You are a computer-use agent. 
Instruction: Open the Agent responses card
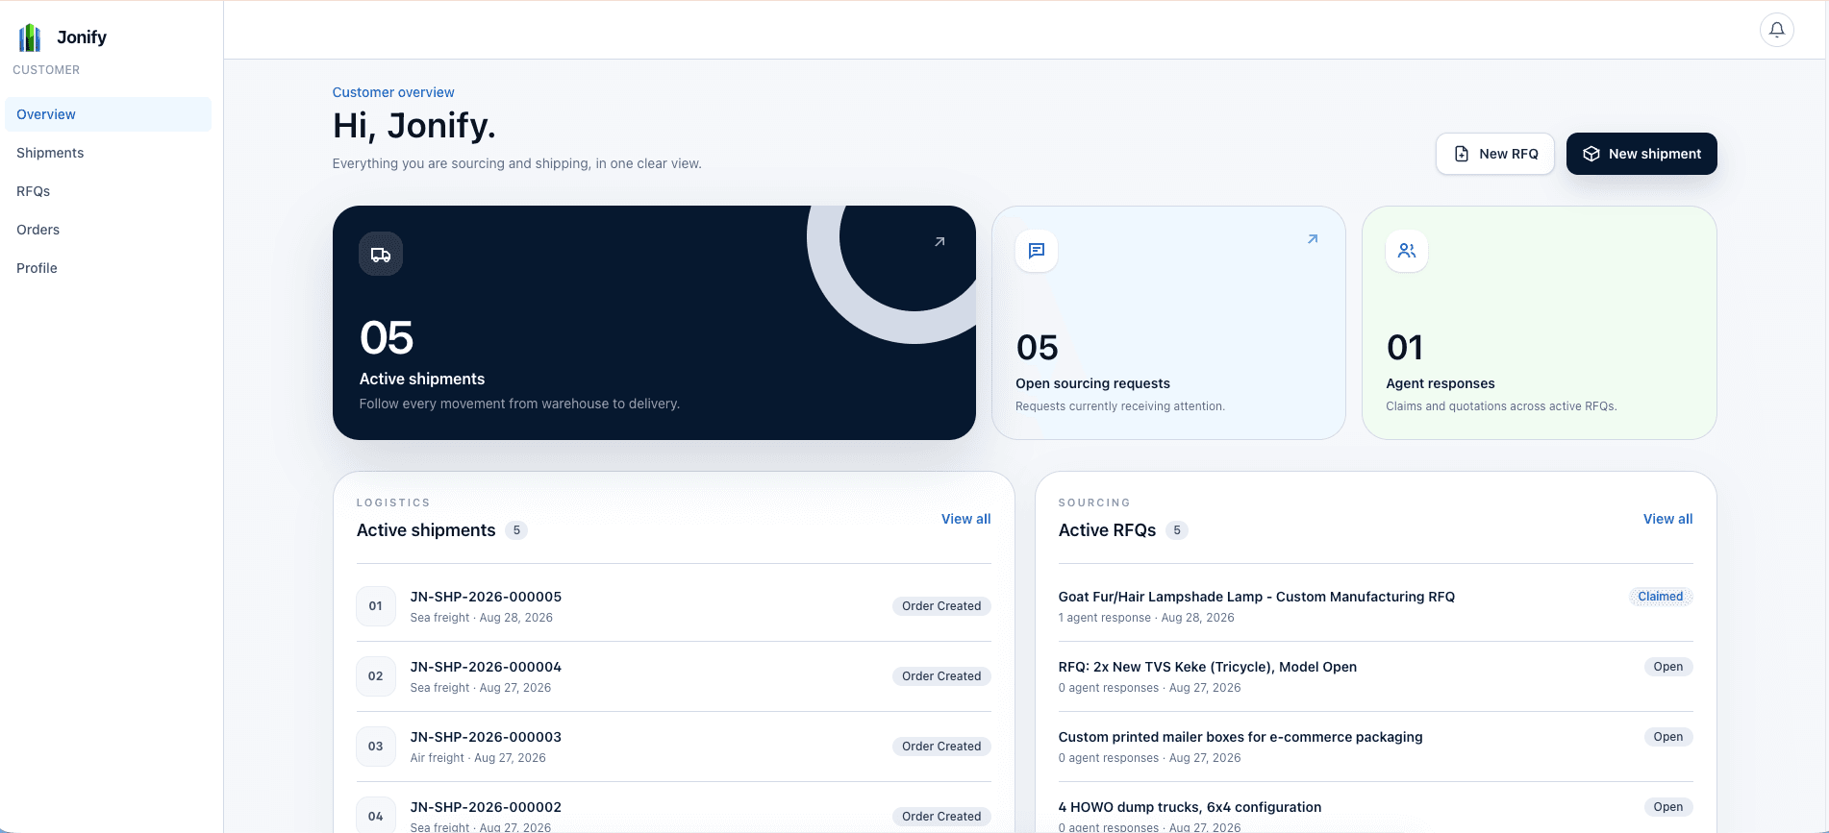pyautogui.click(x=1540, y=323)
